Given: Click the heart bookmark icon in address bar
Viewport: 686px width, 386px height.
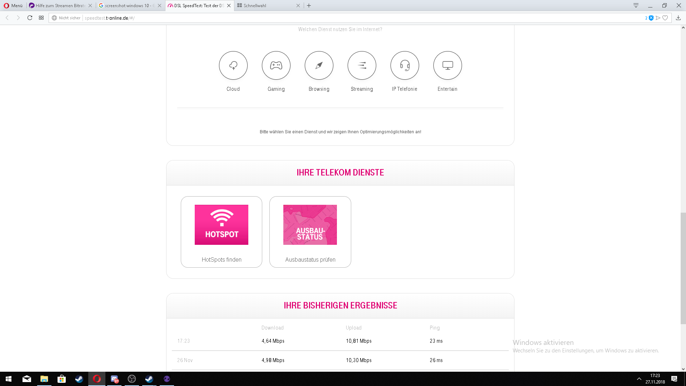Looking at the screenshot, I should click(x=665, y=18).
